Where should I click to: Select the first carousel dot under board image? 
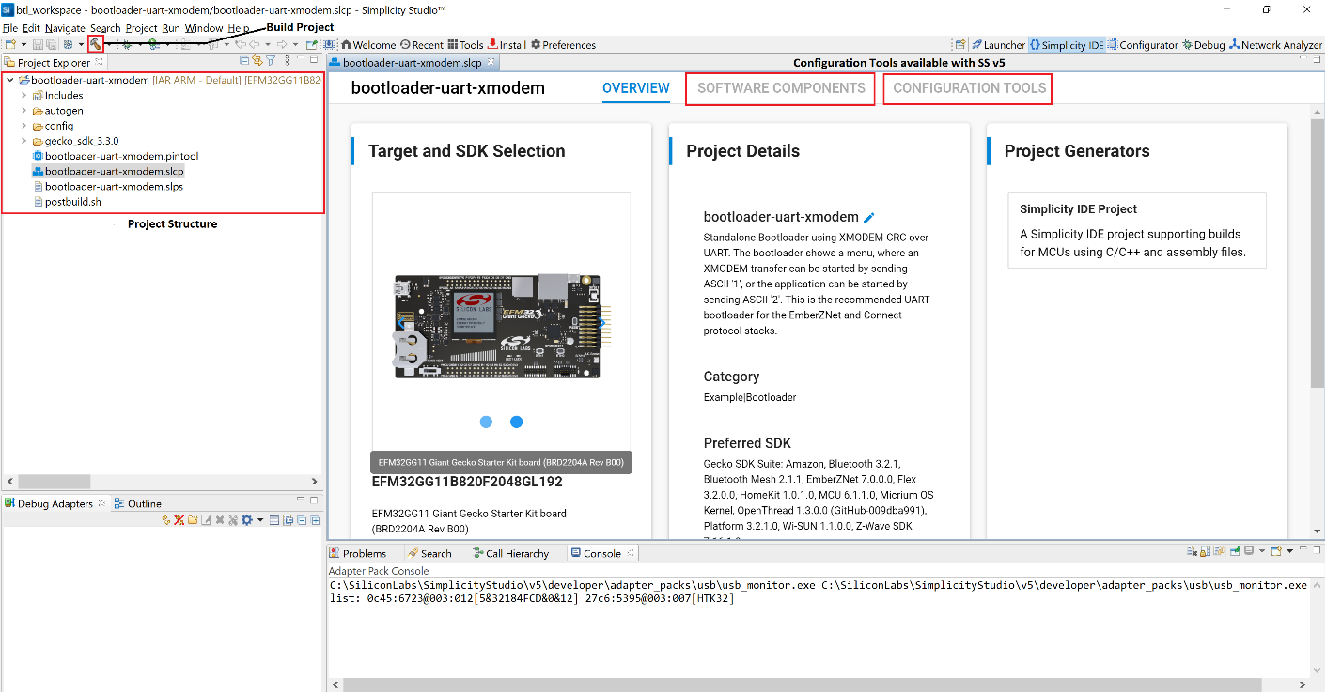point(486,422)
